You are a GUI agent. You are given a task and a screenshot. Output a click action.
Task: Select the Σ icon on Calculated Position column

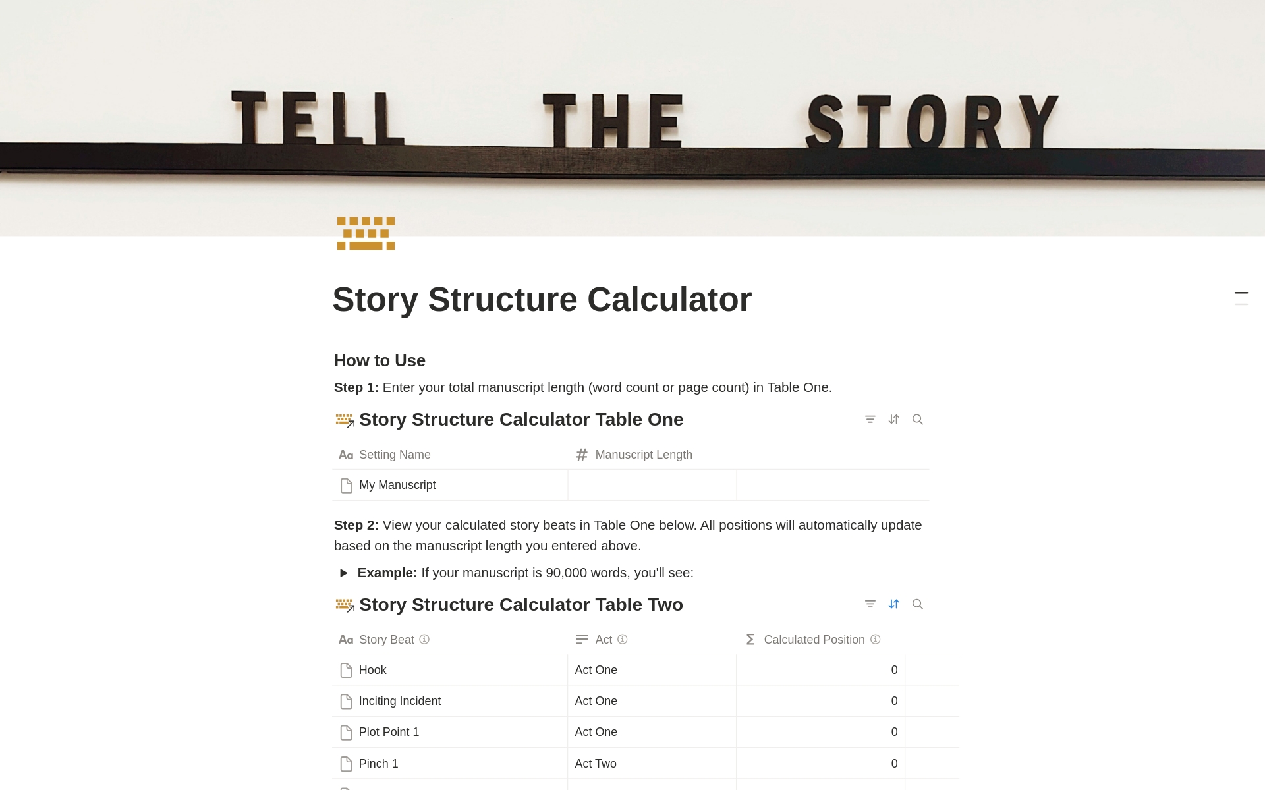click(x=749, y=639)
